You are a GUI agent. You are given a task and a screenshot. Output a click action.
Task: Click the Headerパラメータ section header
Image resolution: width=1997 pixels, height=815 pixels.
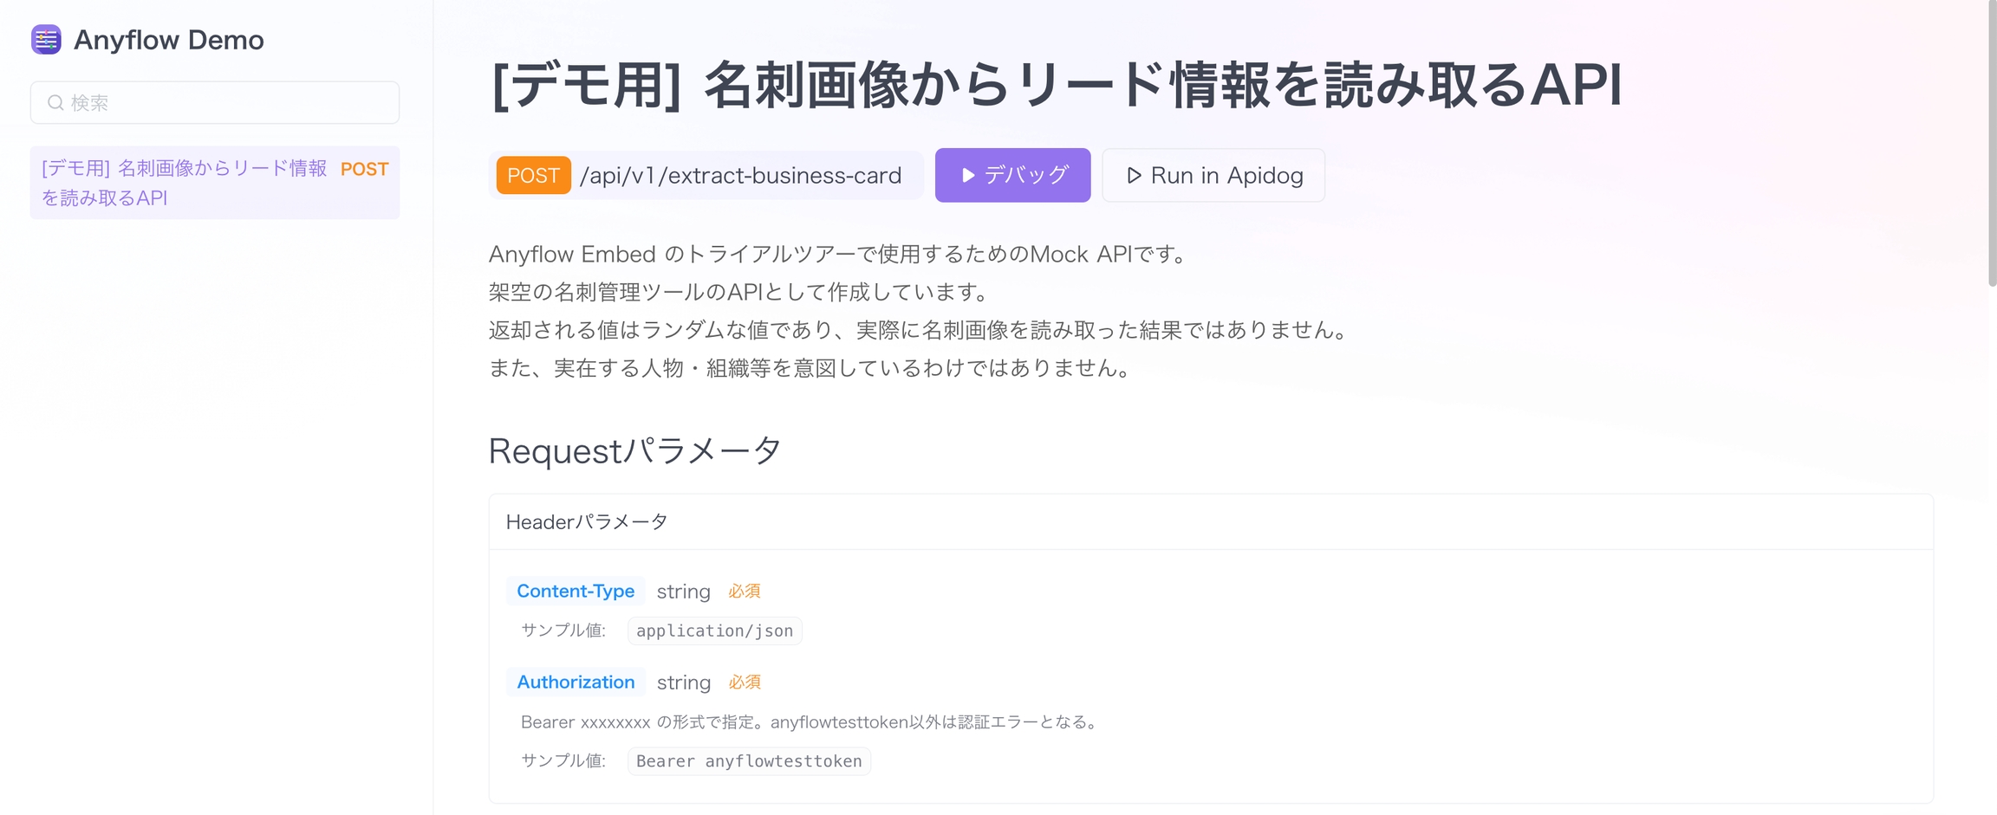pyautogui.click(x=587, y=522)
